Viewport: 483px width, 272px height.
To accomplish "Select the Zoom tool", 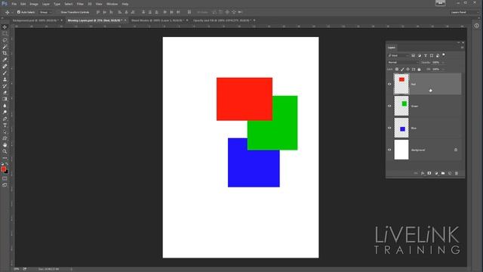I will 5,151.
